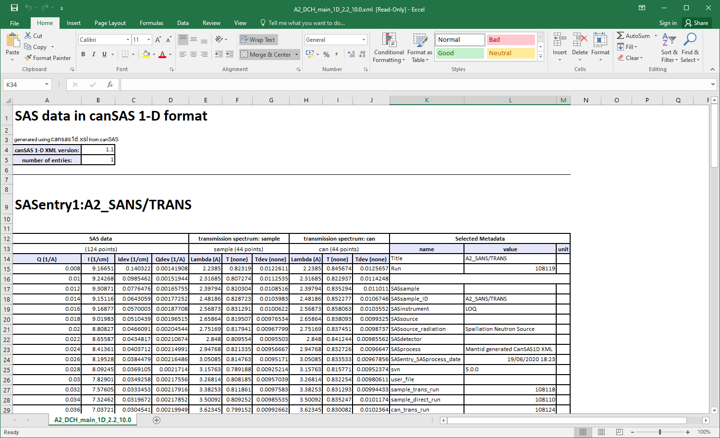
Task: Apply the Good cell style
Action: pyautogui.click(x=460, y=53)
